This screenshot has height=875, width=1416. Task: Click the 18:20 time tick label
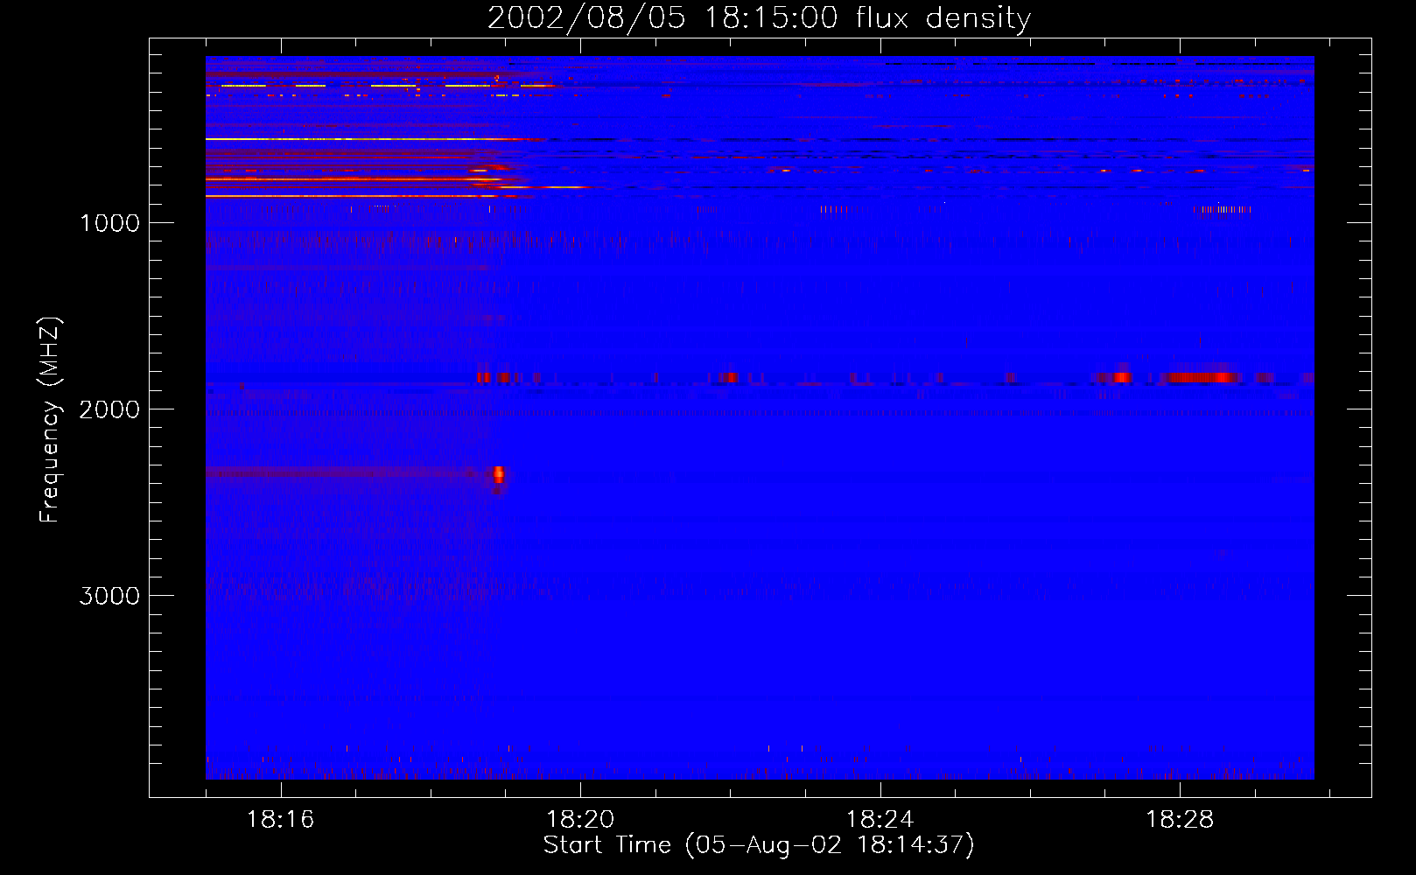pyautogui.click(x=580, y=819)
